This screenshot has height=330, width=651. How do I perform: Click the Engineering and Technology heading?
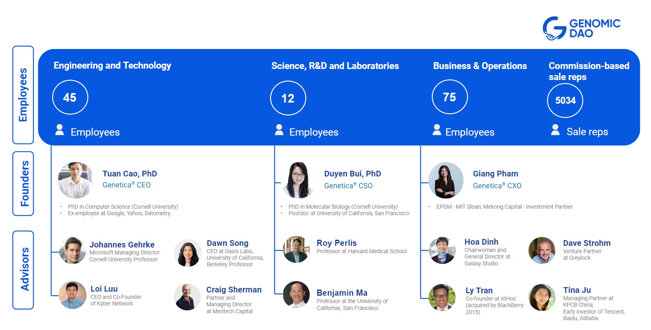[112, 65]
